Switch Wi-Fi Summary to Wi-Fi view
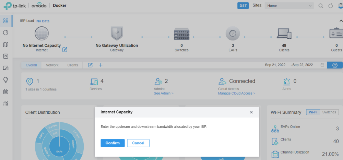The image size is (343, 160). click(313, 112)
